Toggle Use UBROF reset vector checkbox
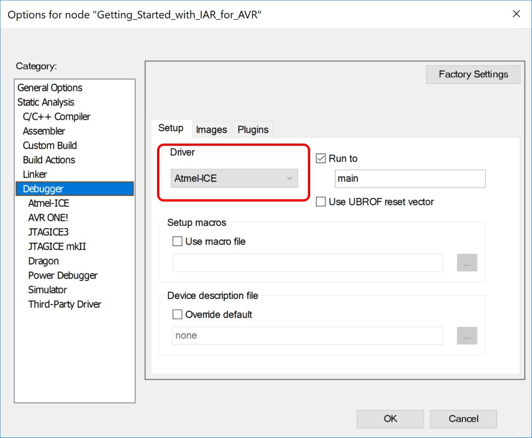This screenshot has height=438, width=532. [x=321, y=202]
